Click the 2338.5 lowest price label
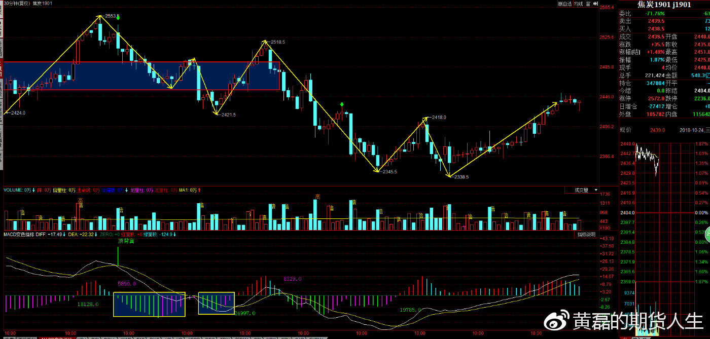The height and width of the screenshot is (339, 710). pos(460,177)
